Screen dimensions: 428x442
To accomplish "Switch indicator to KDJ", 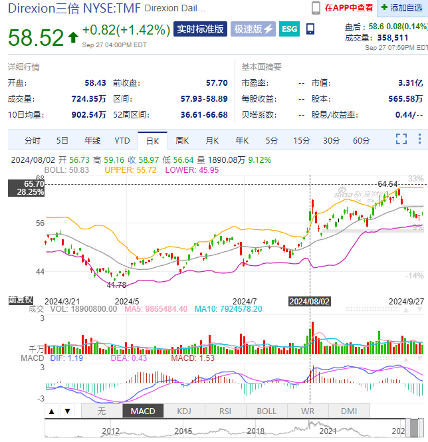I will click(184, 411).
